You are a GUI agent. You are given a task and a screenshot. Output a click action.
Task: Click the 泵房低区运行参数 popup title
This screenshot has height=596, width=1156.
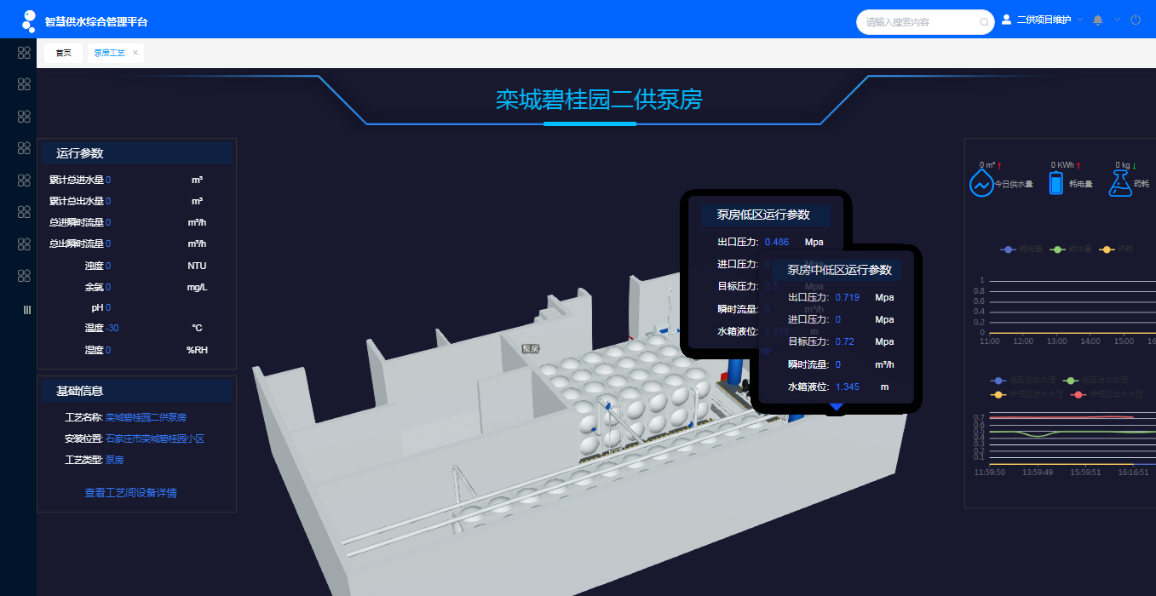pos(763,215)
